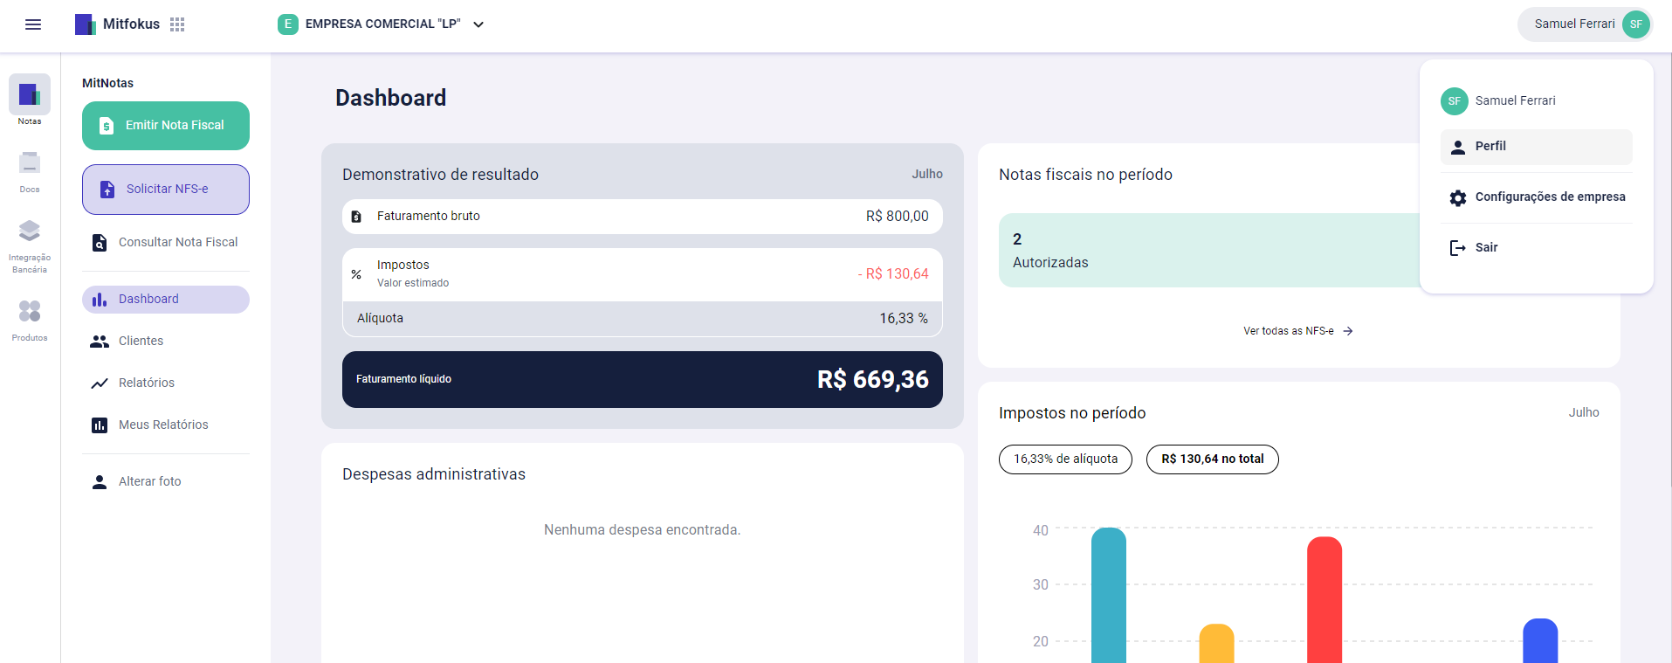Expand the EMPRESA COMERCIAL "LP" company selector
Viewport: 1672px width, 663px height.
(381, 24)
